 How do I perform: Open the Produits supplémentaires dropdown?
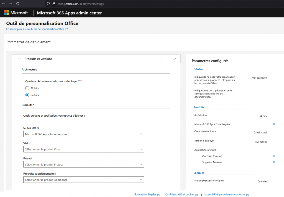pos(83,180)
